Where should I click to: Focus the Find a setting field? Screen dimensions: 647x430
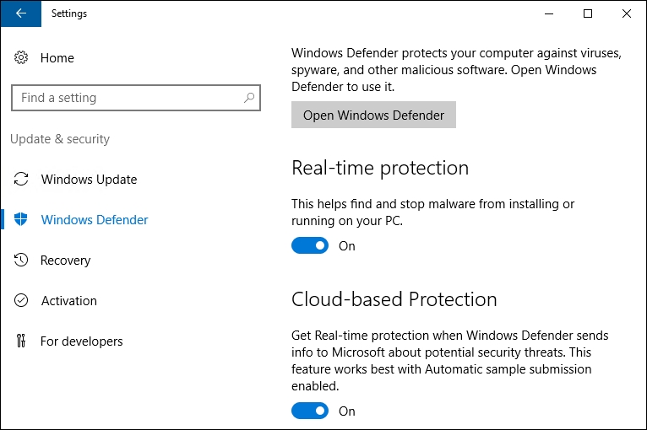click(136, 98)
